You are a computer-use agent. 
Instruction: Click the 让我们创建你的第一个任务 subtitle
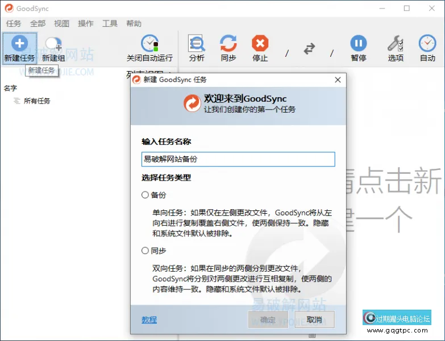point(249,109)
